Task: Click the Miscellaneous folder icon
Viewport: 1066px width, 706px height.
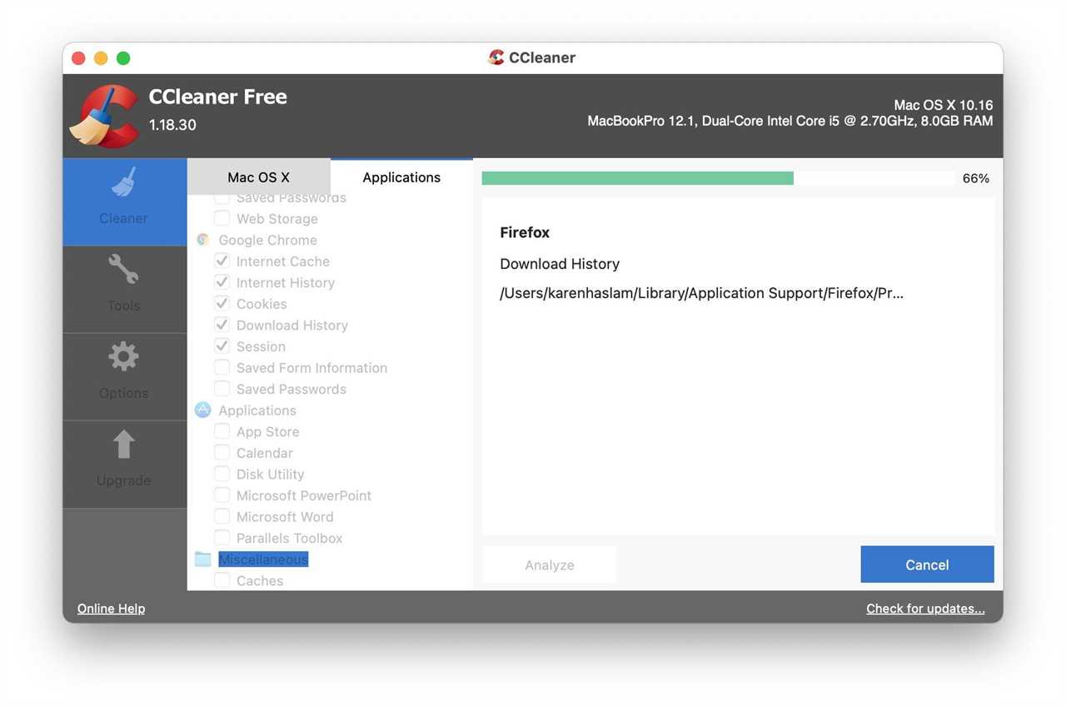Action: [202, 559]
